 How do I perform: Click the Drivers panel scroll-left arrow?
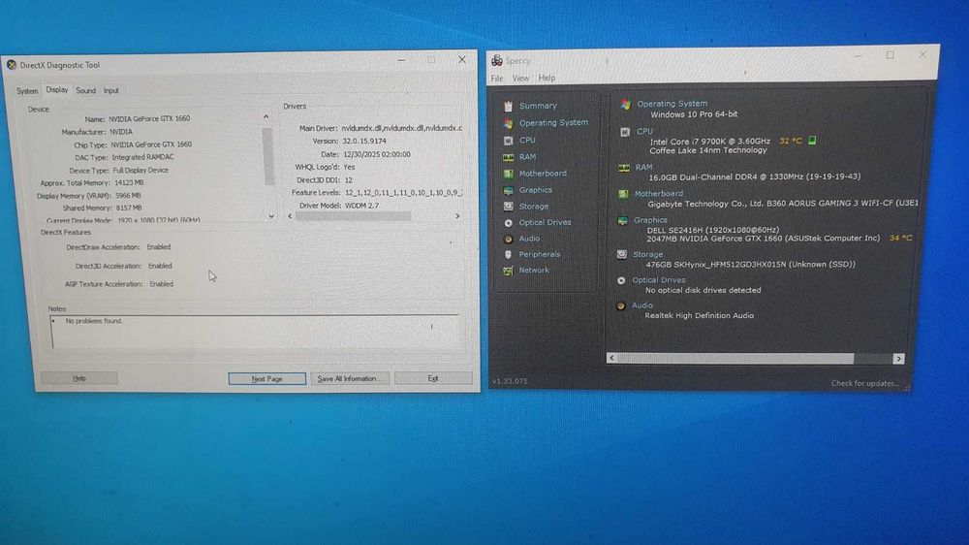pyautogui.click(x=290, y=216)
